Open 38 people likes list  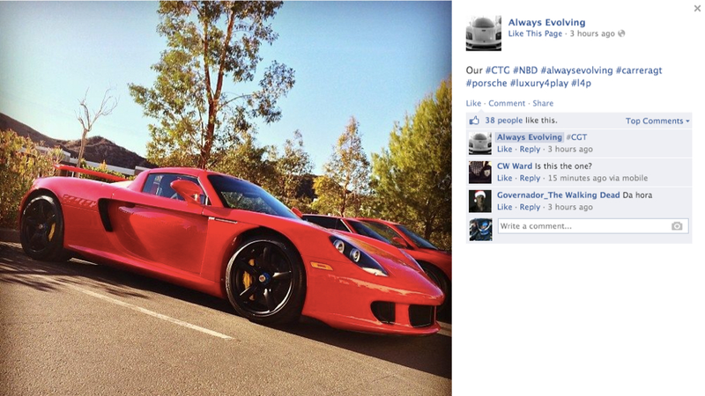point(503,121)
